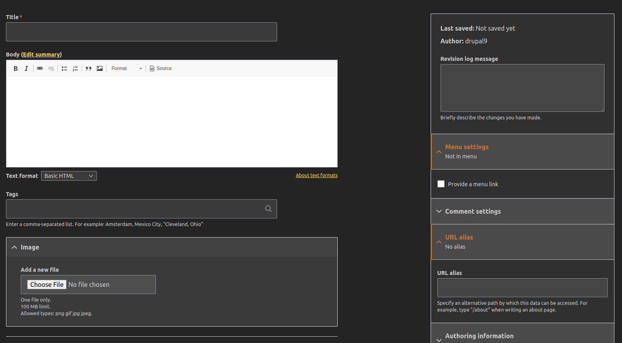622x343 pixels.
Task: Open the Text format selector
Action: point(69,175)
